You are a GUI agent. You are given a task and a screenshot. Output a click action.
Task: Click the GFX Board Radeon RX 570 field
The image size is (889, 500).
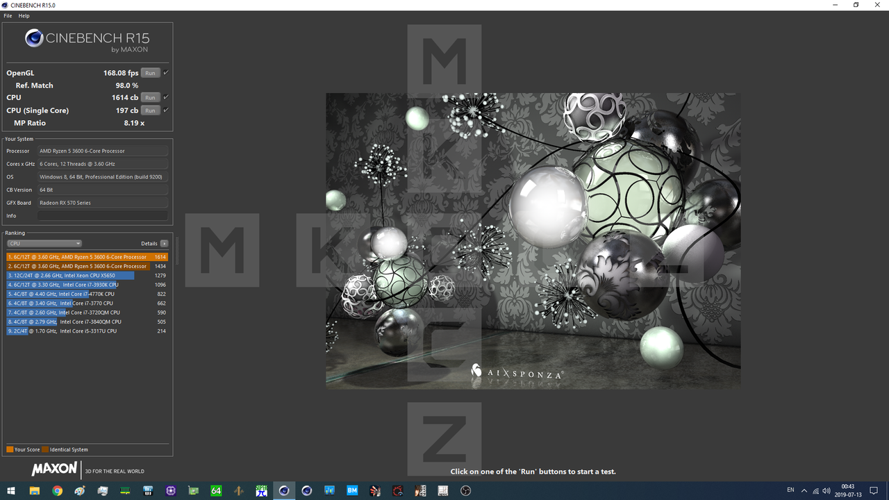[x=103, y=203]
